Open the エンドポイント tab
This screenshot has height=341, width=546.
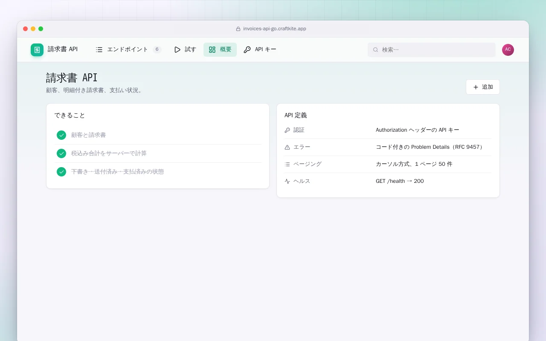[x=128, y=49]
